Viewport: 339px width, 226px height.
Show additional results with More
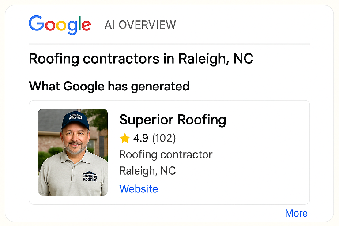click(296, 213)
